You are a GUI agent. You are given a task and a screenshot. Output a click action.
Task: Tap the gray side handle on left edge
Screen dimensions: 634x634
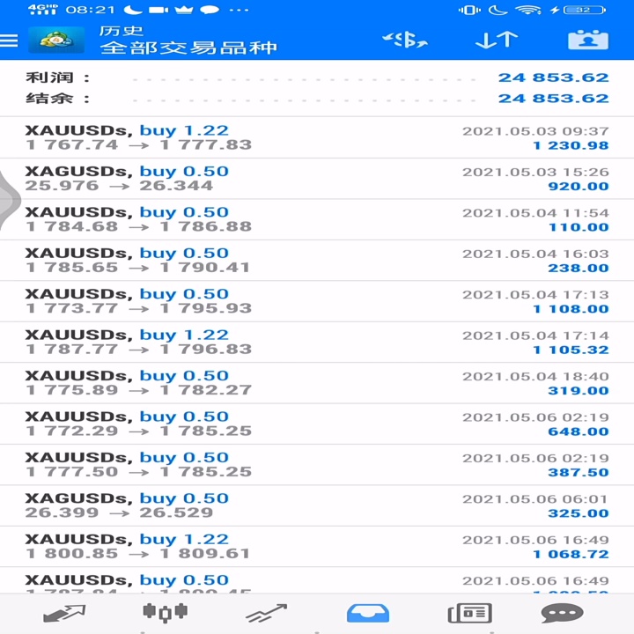(x=10, y=200)
